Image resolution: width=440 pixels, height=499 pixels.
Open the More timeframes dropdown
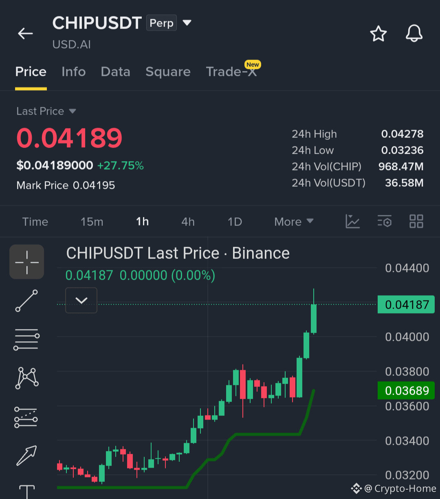tap(294, 222)
